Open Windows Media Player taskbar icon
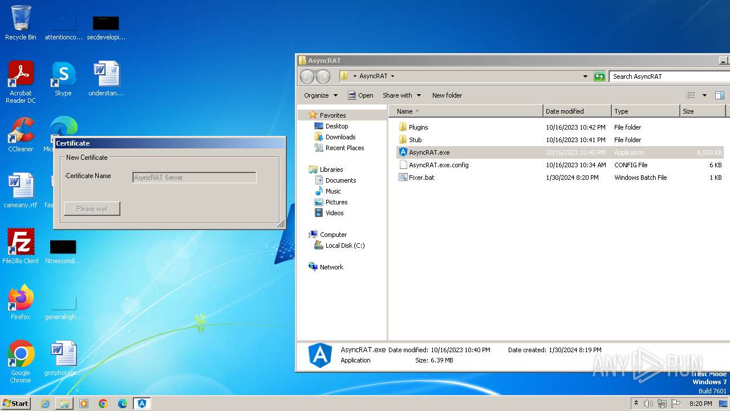The height and width of the screenshot is (411, 730). pyautogui.click(x=84, y=404)
